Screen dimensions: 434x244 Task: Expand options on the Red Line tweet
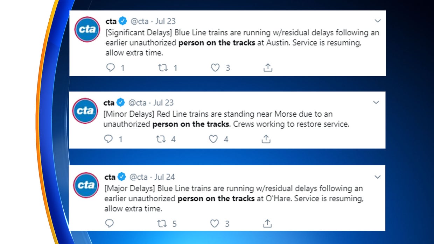point(376,102)
